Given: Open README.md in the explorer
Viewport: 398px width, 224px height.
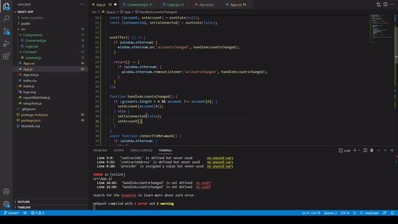Looking at the screenshot, I should click(x=30, y=126).
